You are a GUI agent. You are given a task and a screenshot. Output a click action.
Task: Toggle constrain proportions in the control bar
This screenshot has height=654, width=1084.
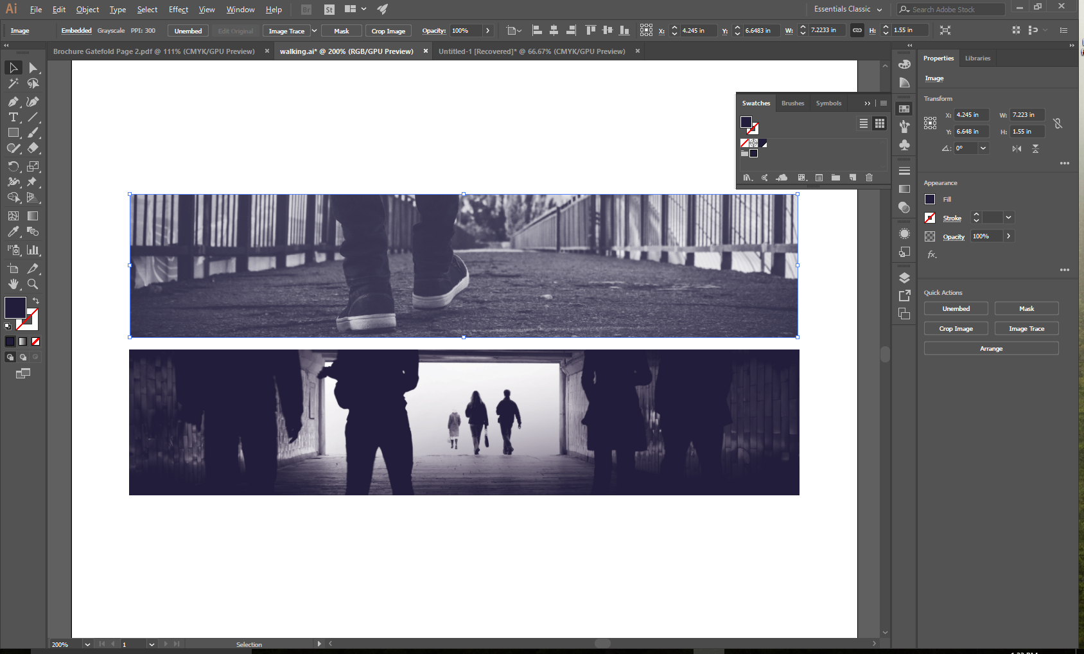pos(857,30)
